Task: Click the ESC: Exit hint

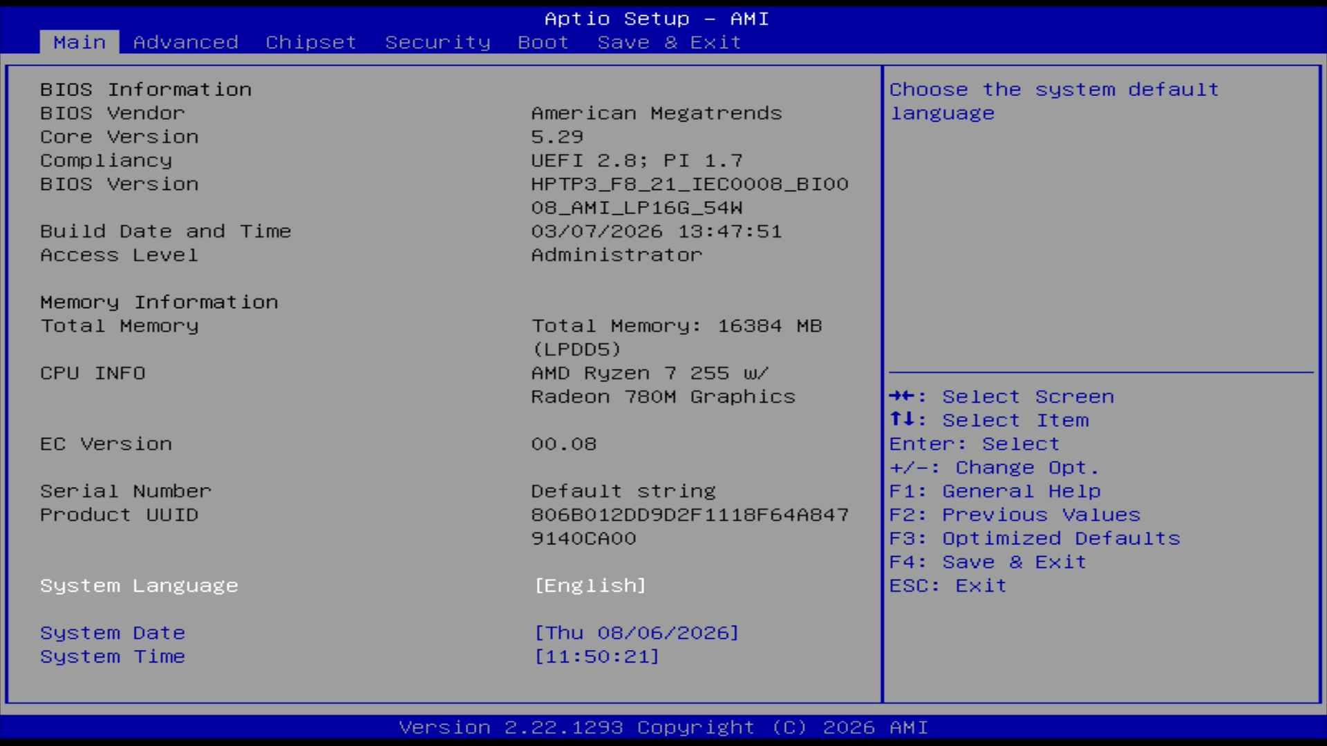Action: pos(948,586)
